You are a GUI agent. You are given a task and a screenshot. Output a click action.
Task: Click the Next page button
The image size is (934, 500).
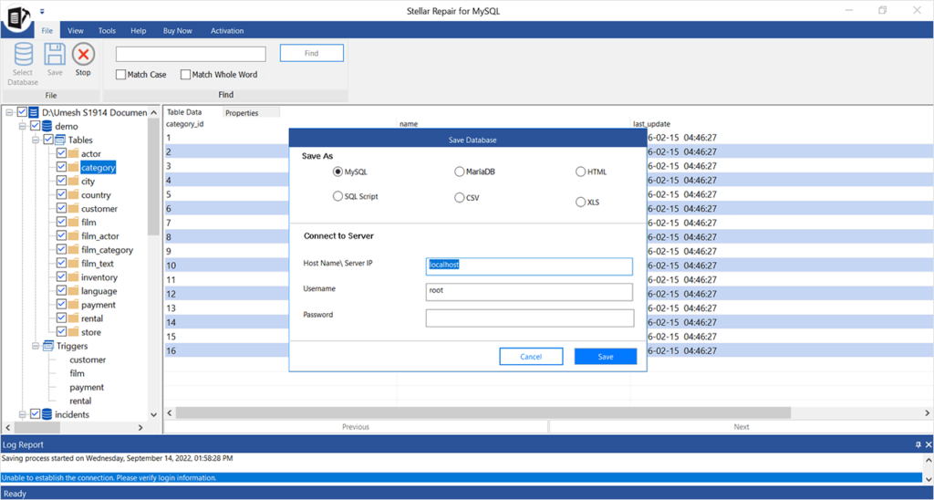(x=742, y=427)
